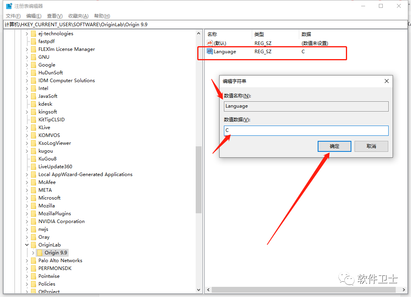The width and height of the screenshot is (411, 297).
Task: Click the values pane scroll left arrow
Action: (208, 290)
